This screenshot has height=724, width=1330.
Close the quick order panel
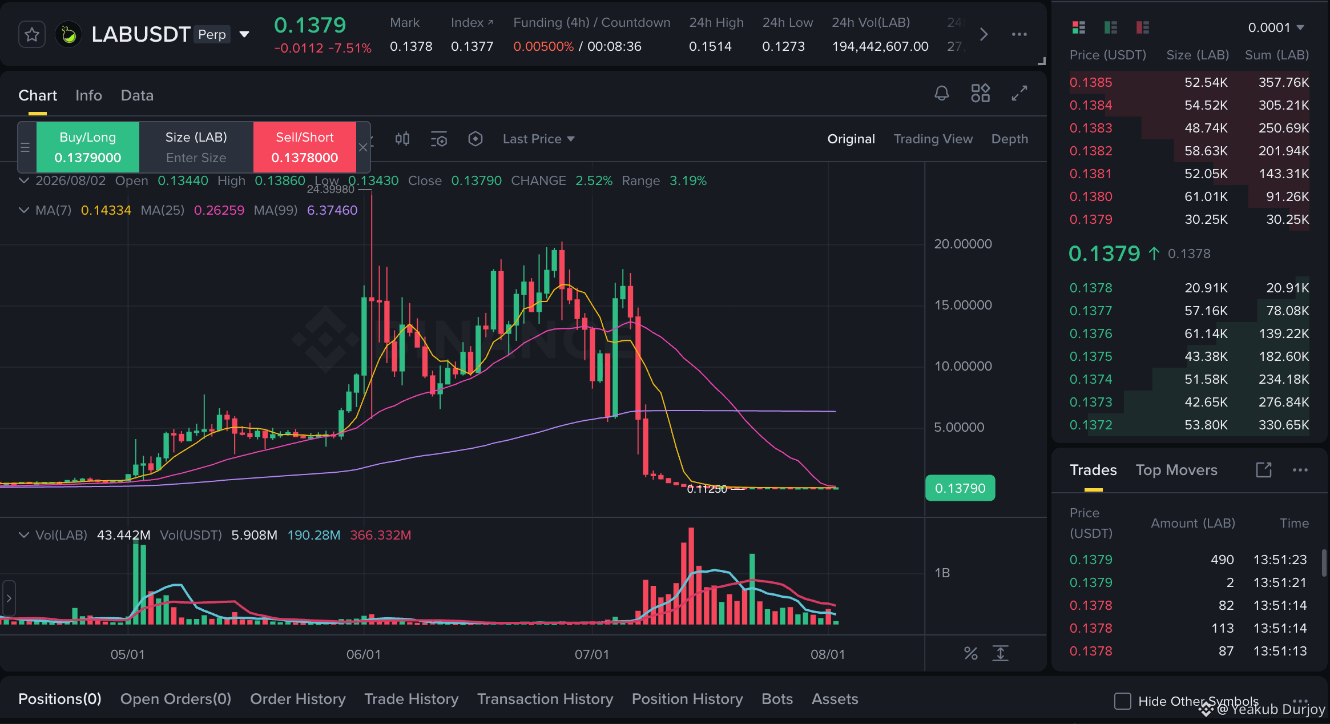click(x=363, y=147)
